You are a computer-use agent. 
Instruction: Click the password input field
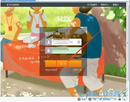[x=67, y=50]
